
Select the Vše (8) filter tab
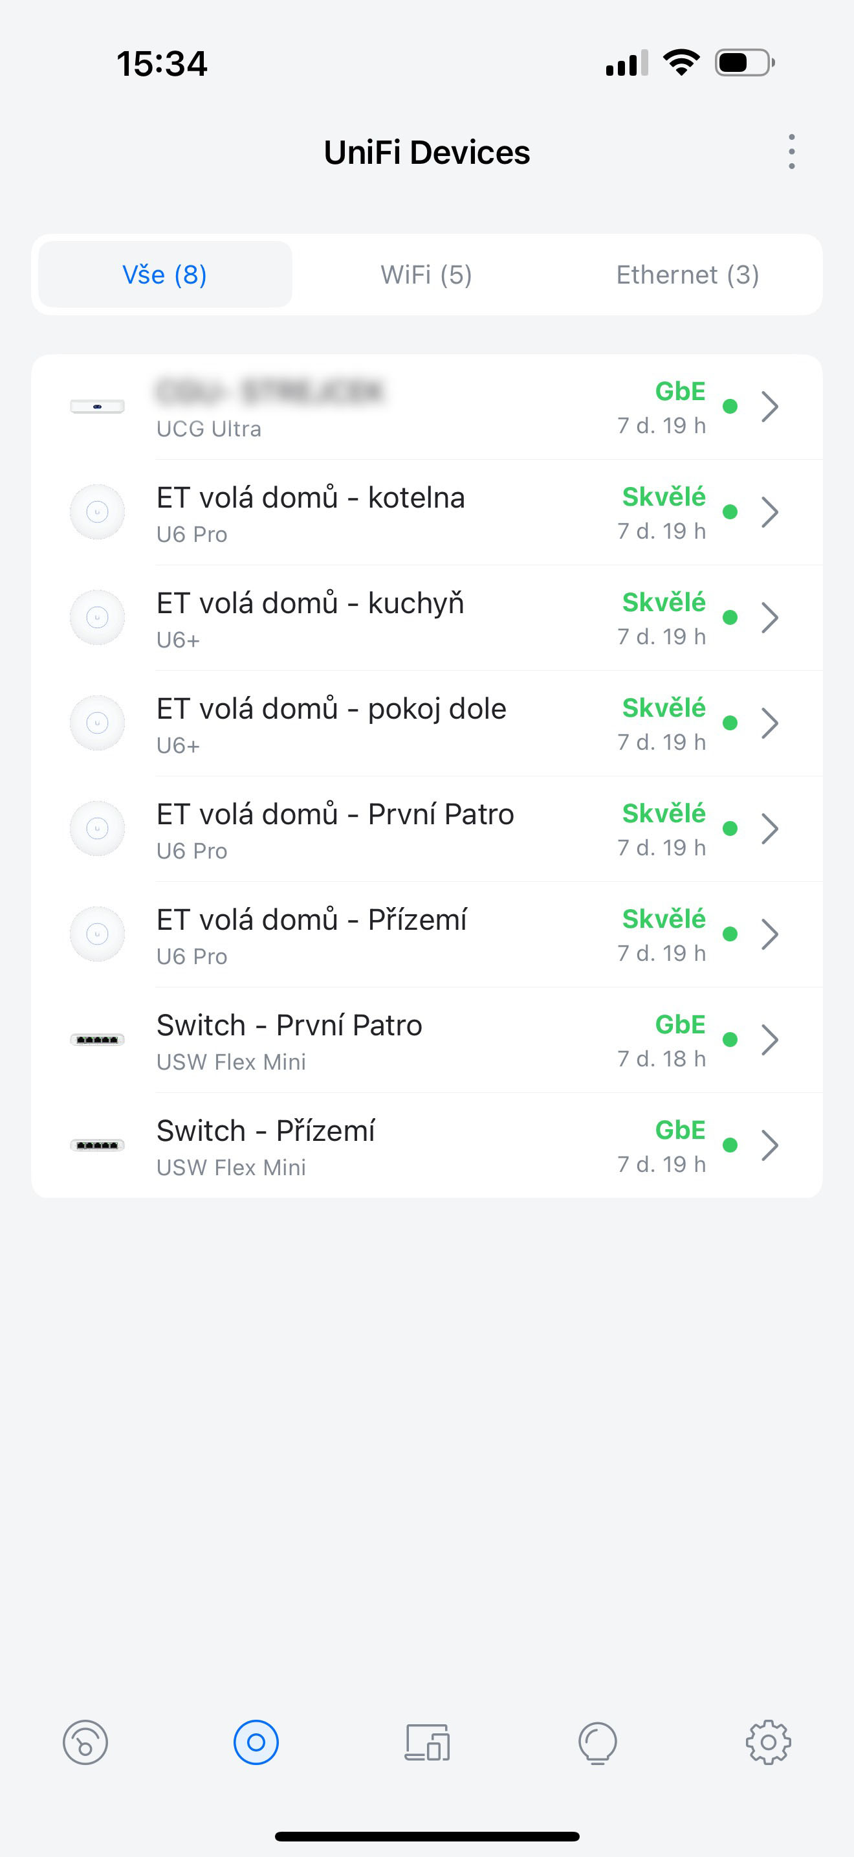click(x=165, y=275)
